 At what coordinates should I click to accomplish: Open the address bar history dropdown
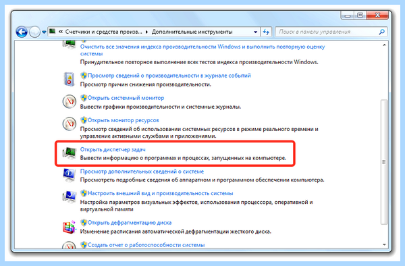(255, 32)
